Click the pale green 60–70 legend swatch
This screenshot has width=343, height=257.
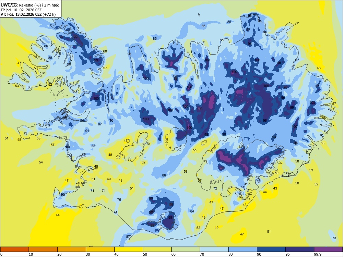186,249
